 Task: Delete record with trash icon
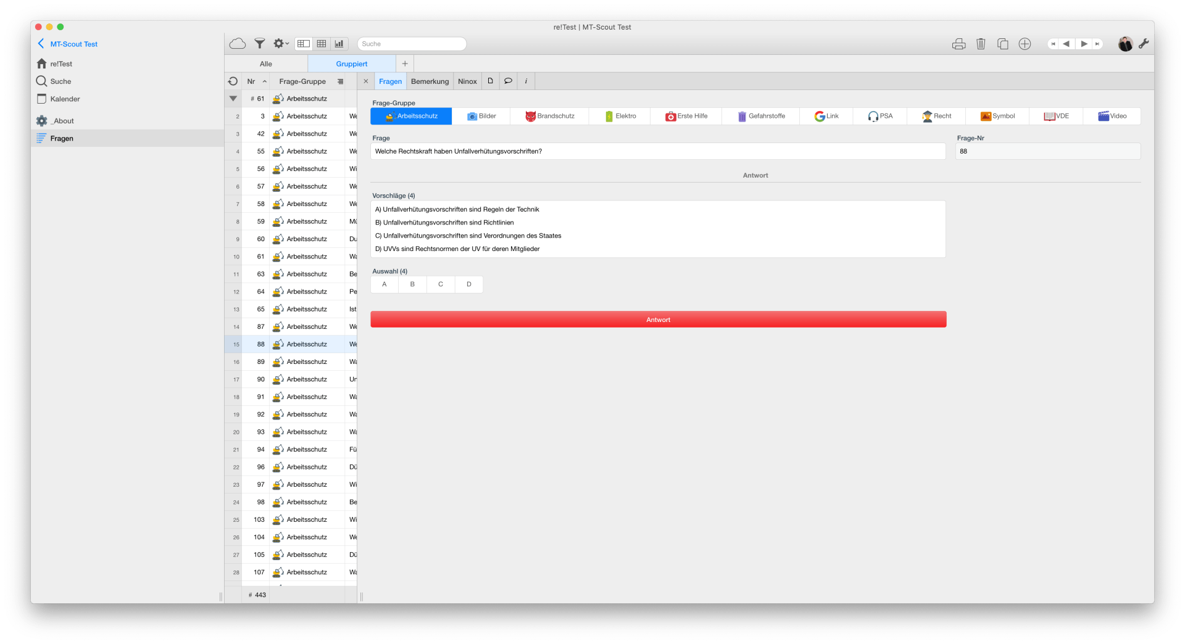pyautogui.click(x=981, y=44)
